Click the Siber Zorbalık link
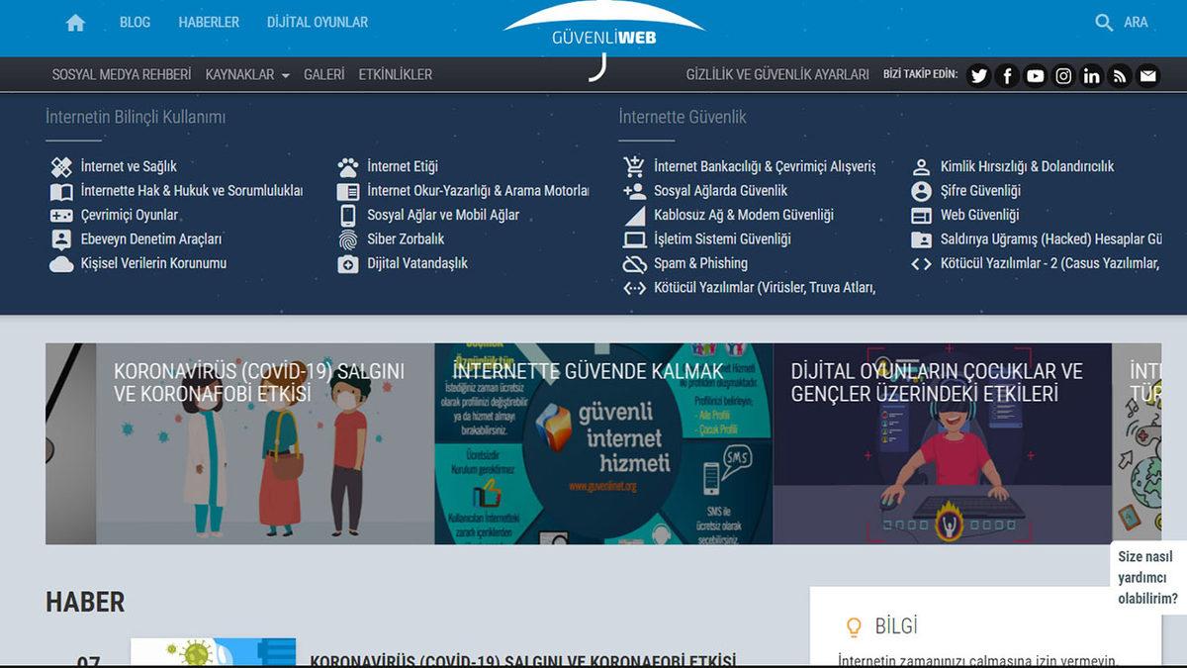 click(x=406, y=239)
